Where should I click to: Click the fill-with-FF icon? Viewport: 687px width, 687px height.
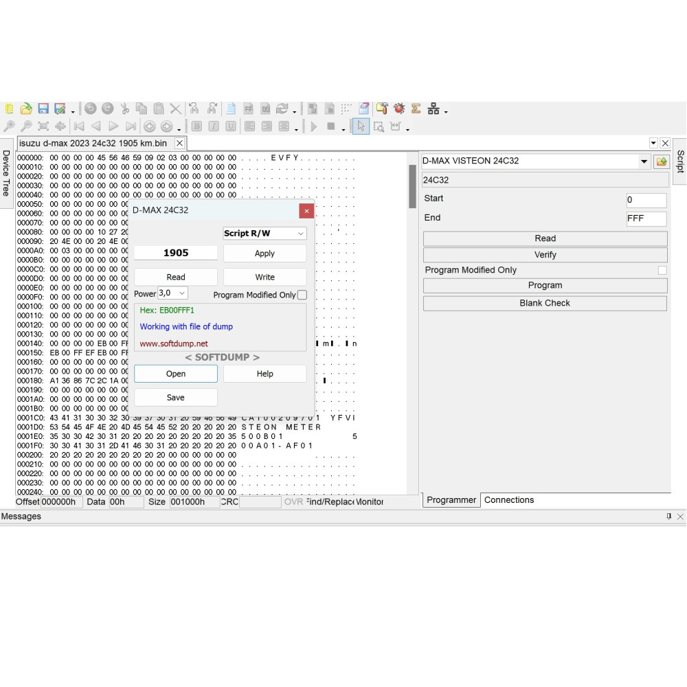click(249, 109)
